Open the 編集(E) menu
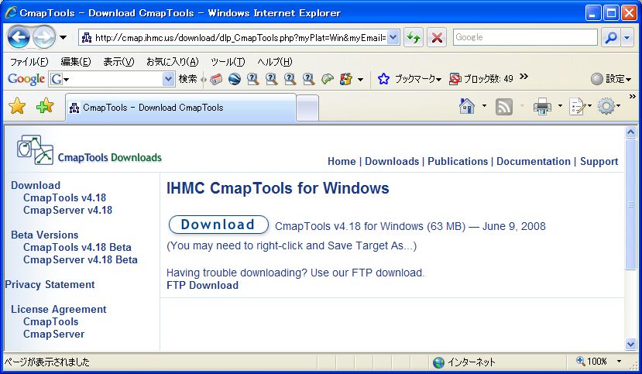Screen dimensions: 642x374 pos(76,62)
